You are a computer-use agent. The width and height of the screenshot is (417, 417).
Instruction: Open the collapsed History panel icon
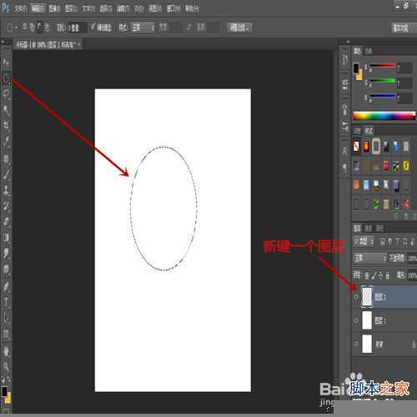[x=344, y=59]
